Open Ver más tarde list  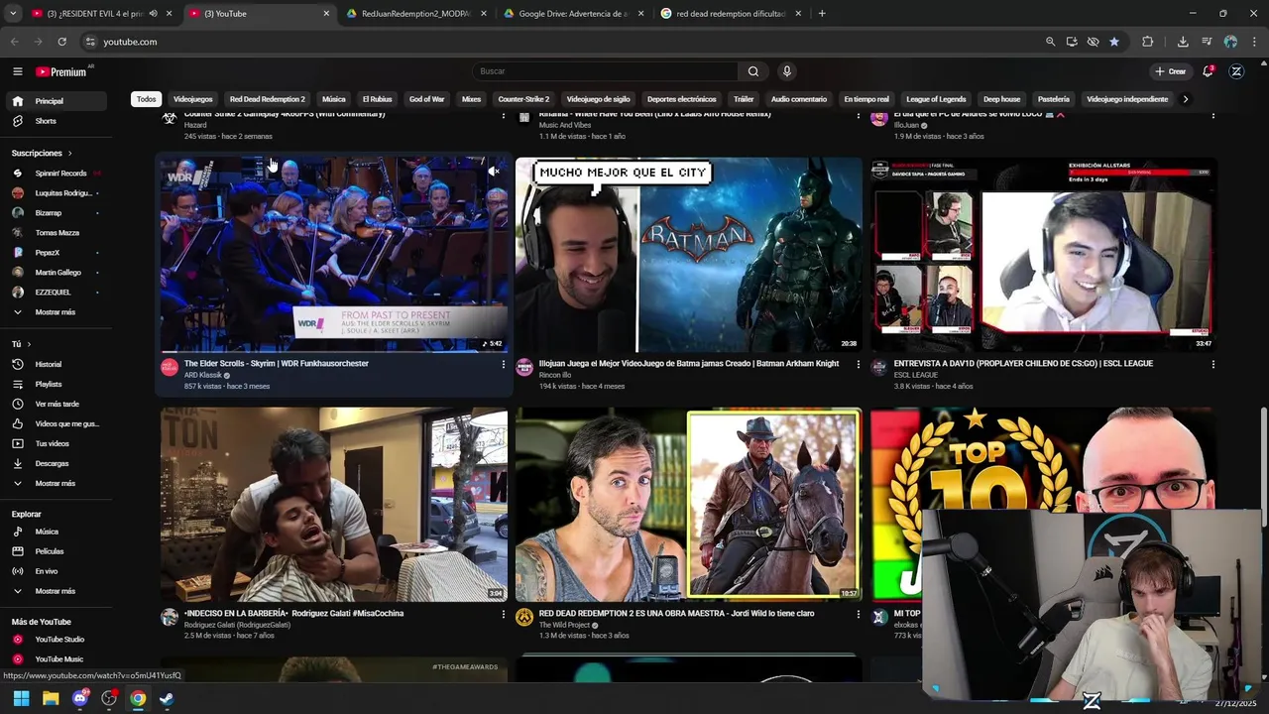[x=57, y=404]
